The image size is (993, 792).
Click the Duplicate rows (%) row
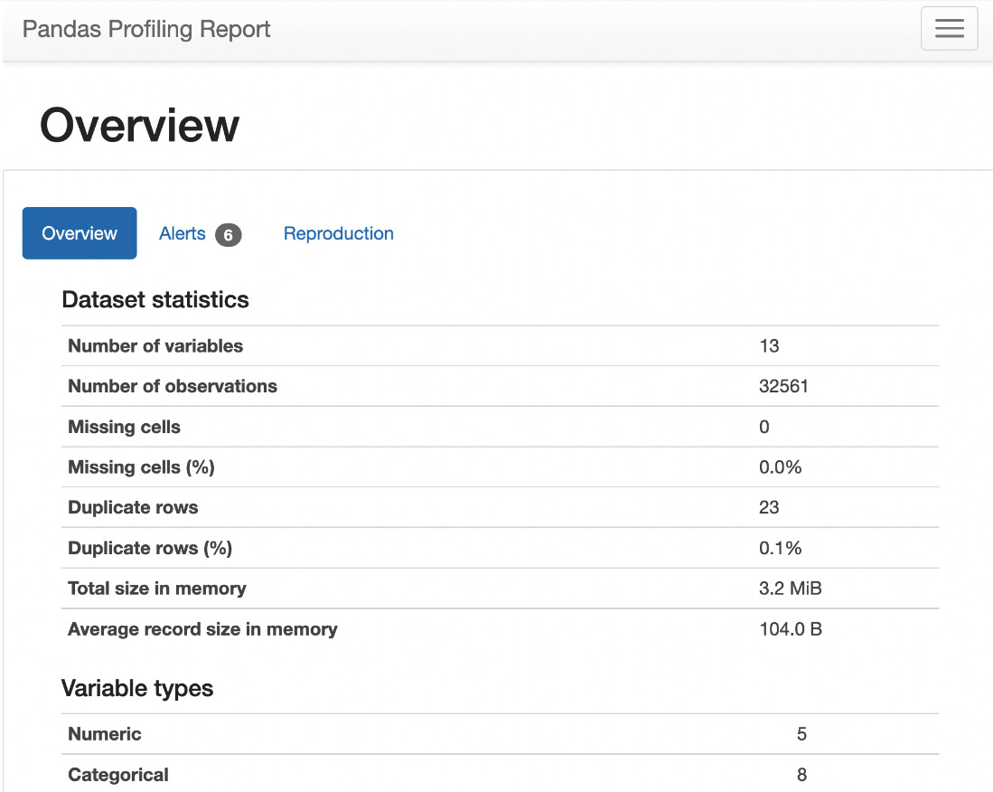(x=501, y=548)
